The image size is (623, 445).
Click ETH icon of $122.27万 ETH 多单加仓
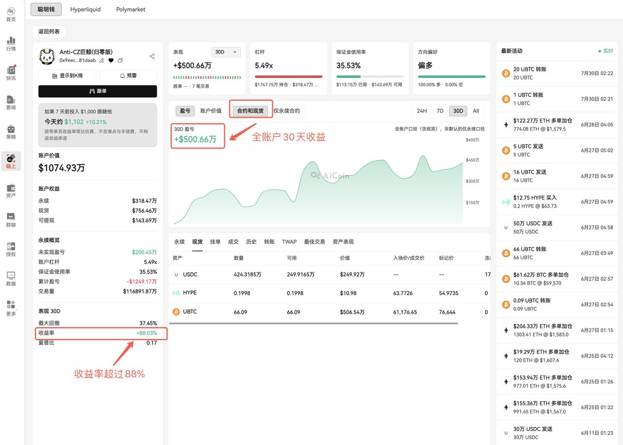click(506, 124)
